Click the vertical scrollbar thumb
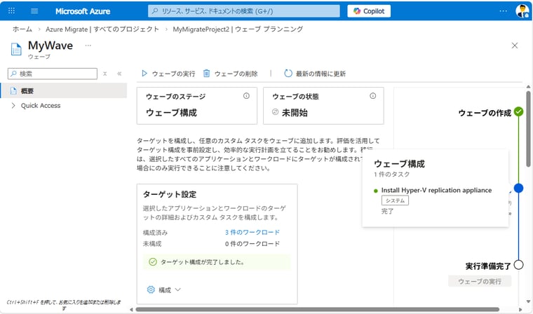 528,129
